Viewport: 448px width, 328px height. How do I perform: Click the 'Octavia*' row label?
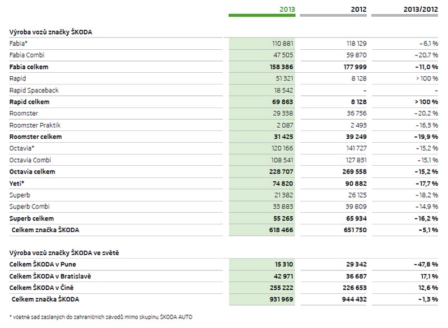click(x=22, y=148)
